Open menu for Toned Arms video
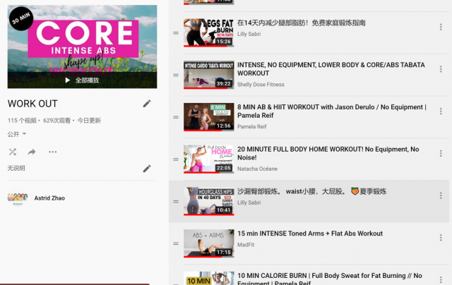Viewport: 452px width, 285px height. [x=441, y=238]
